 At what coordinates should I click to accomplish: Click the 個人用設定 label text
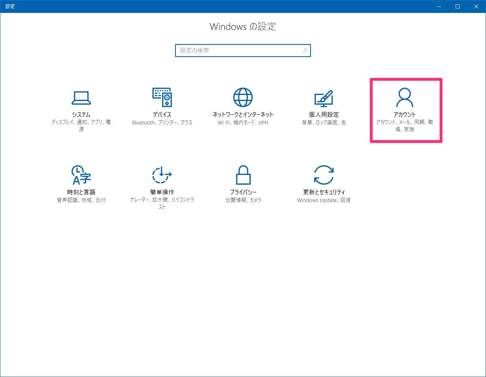coord(324,115)
